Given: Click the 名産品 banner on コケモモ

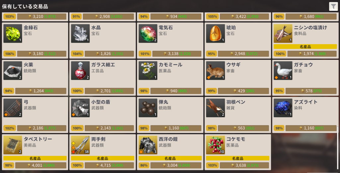Looking at the screenshot, I should click(238, 158).
